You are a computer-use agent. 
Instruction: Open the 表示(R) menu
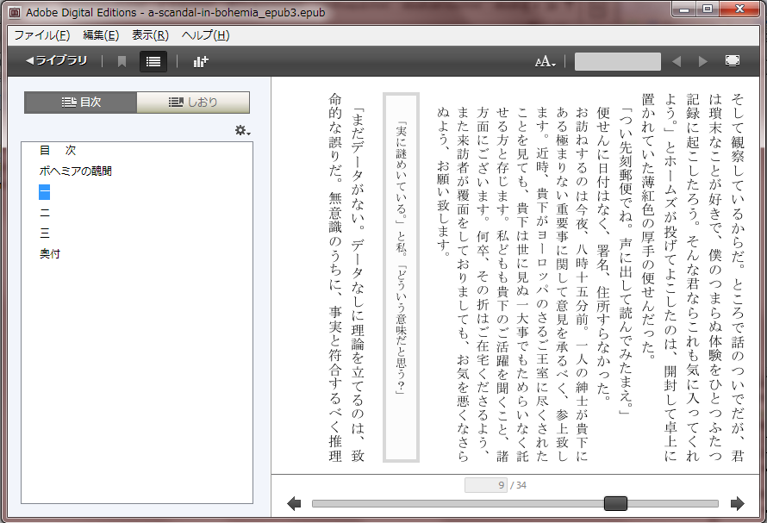pos(150,35)
